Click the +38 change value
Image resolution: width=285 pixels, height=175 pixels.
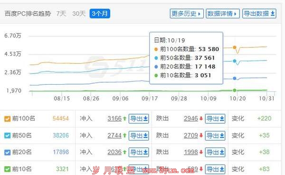click(264, 152)
